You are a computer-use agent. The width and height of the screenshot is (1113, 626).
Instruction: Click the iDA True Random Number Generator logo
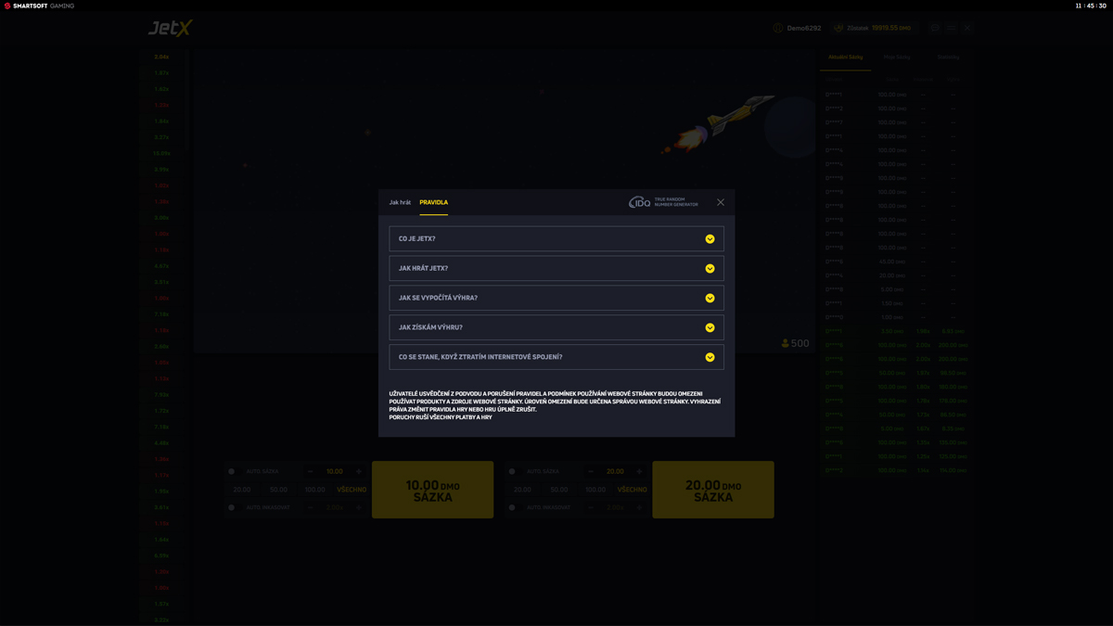tap(663, 202)
